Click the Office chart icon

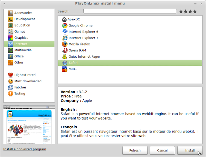11,56
